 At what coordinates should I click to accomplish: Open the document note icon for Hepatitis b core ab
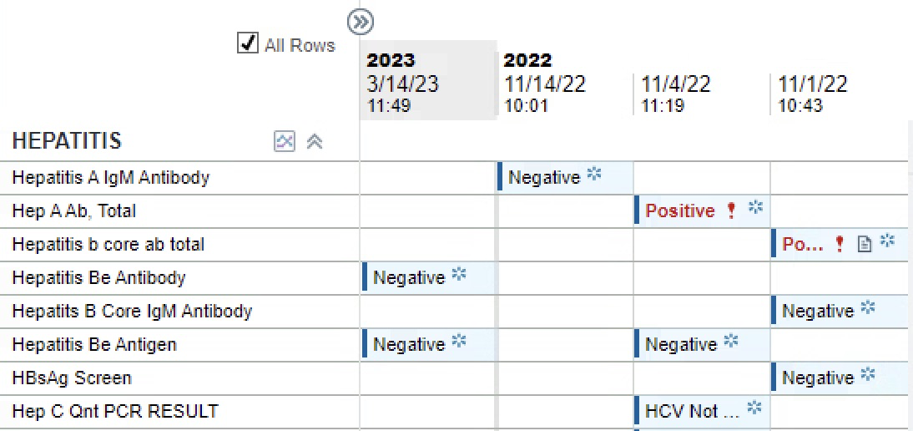click(x=865, y=245)
